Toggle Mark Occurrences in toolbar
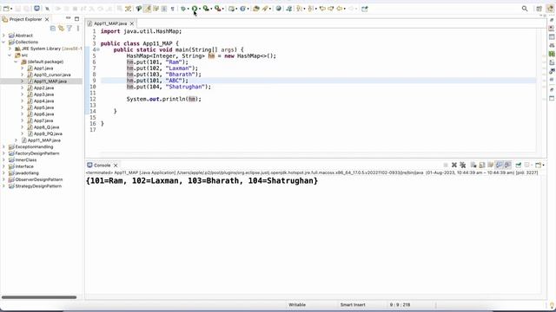Viewport: 556px width, 312px height. tap(147, 9)
